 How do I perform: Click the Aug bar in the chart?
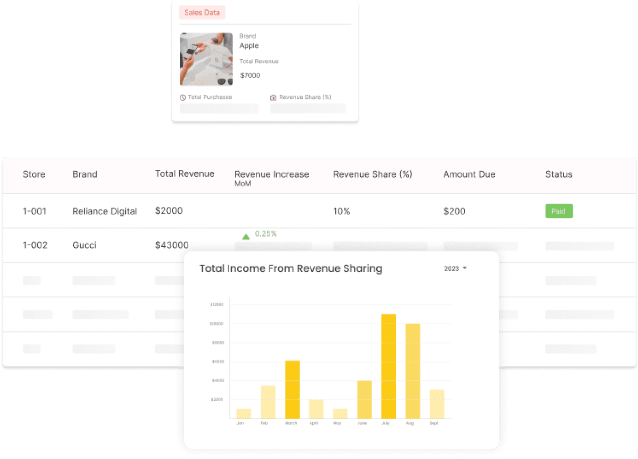[413, 370]
